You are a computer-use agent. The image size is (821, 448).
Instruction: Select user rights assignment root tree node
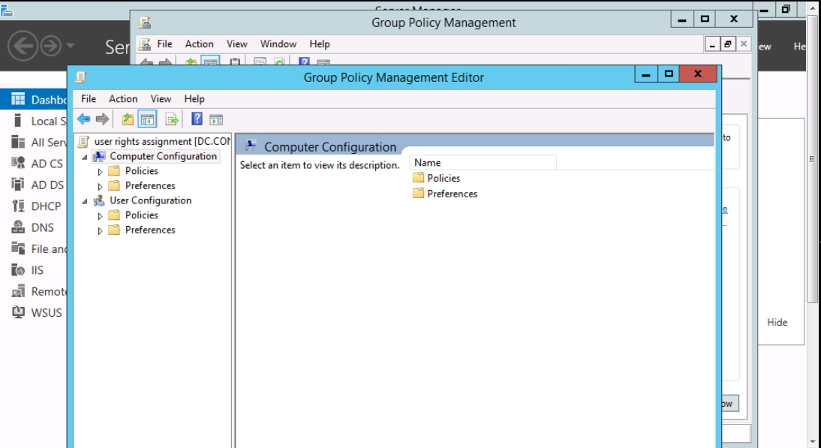162,141
